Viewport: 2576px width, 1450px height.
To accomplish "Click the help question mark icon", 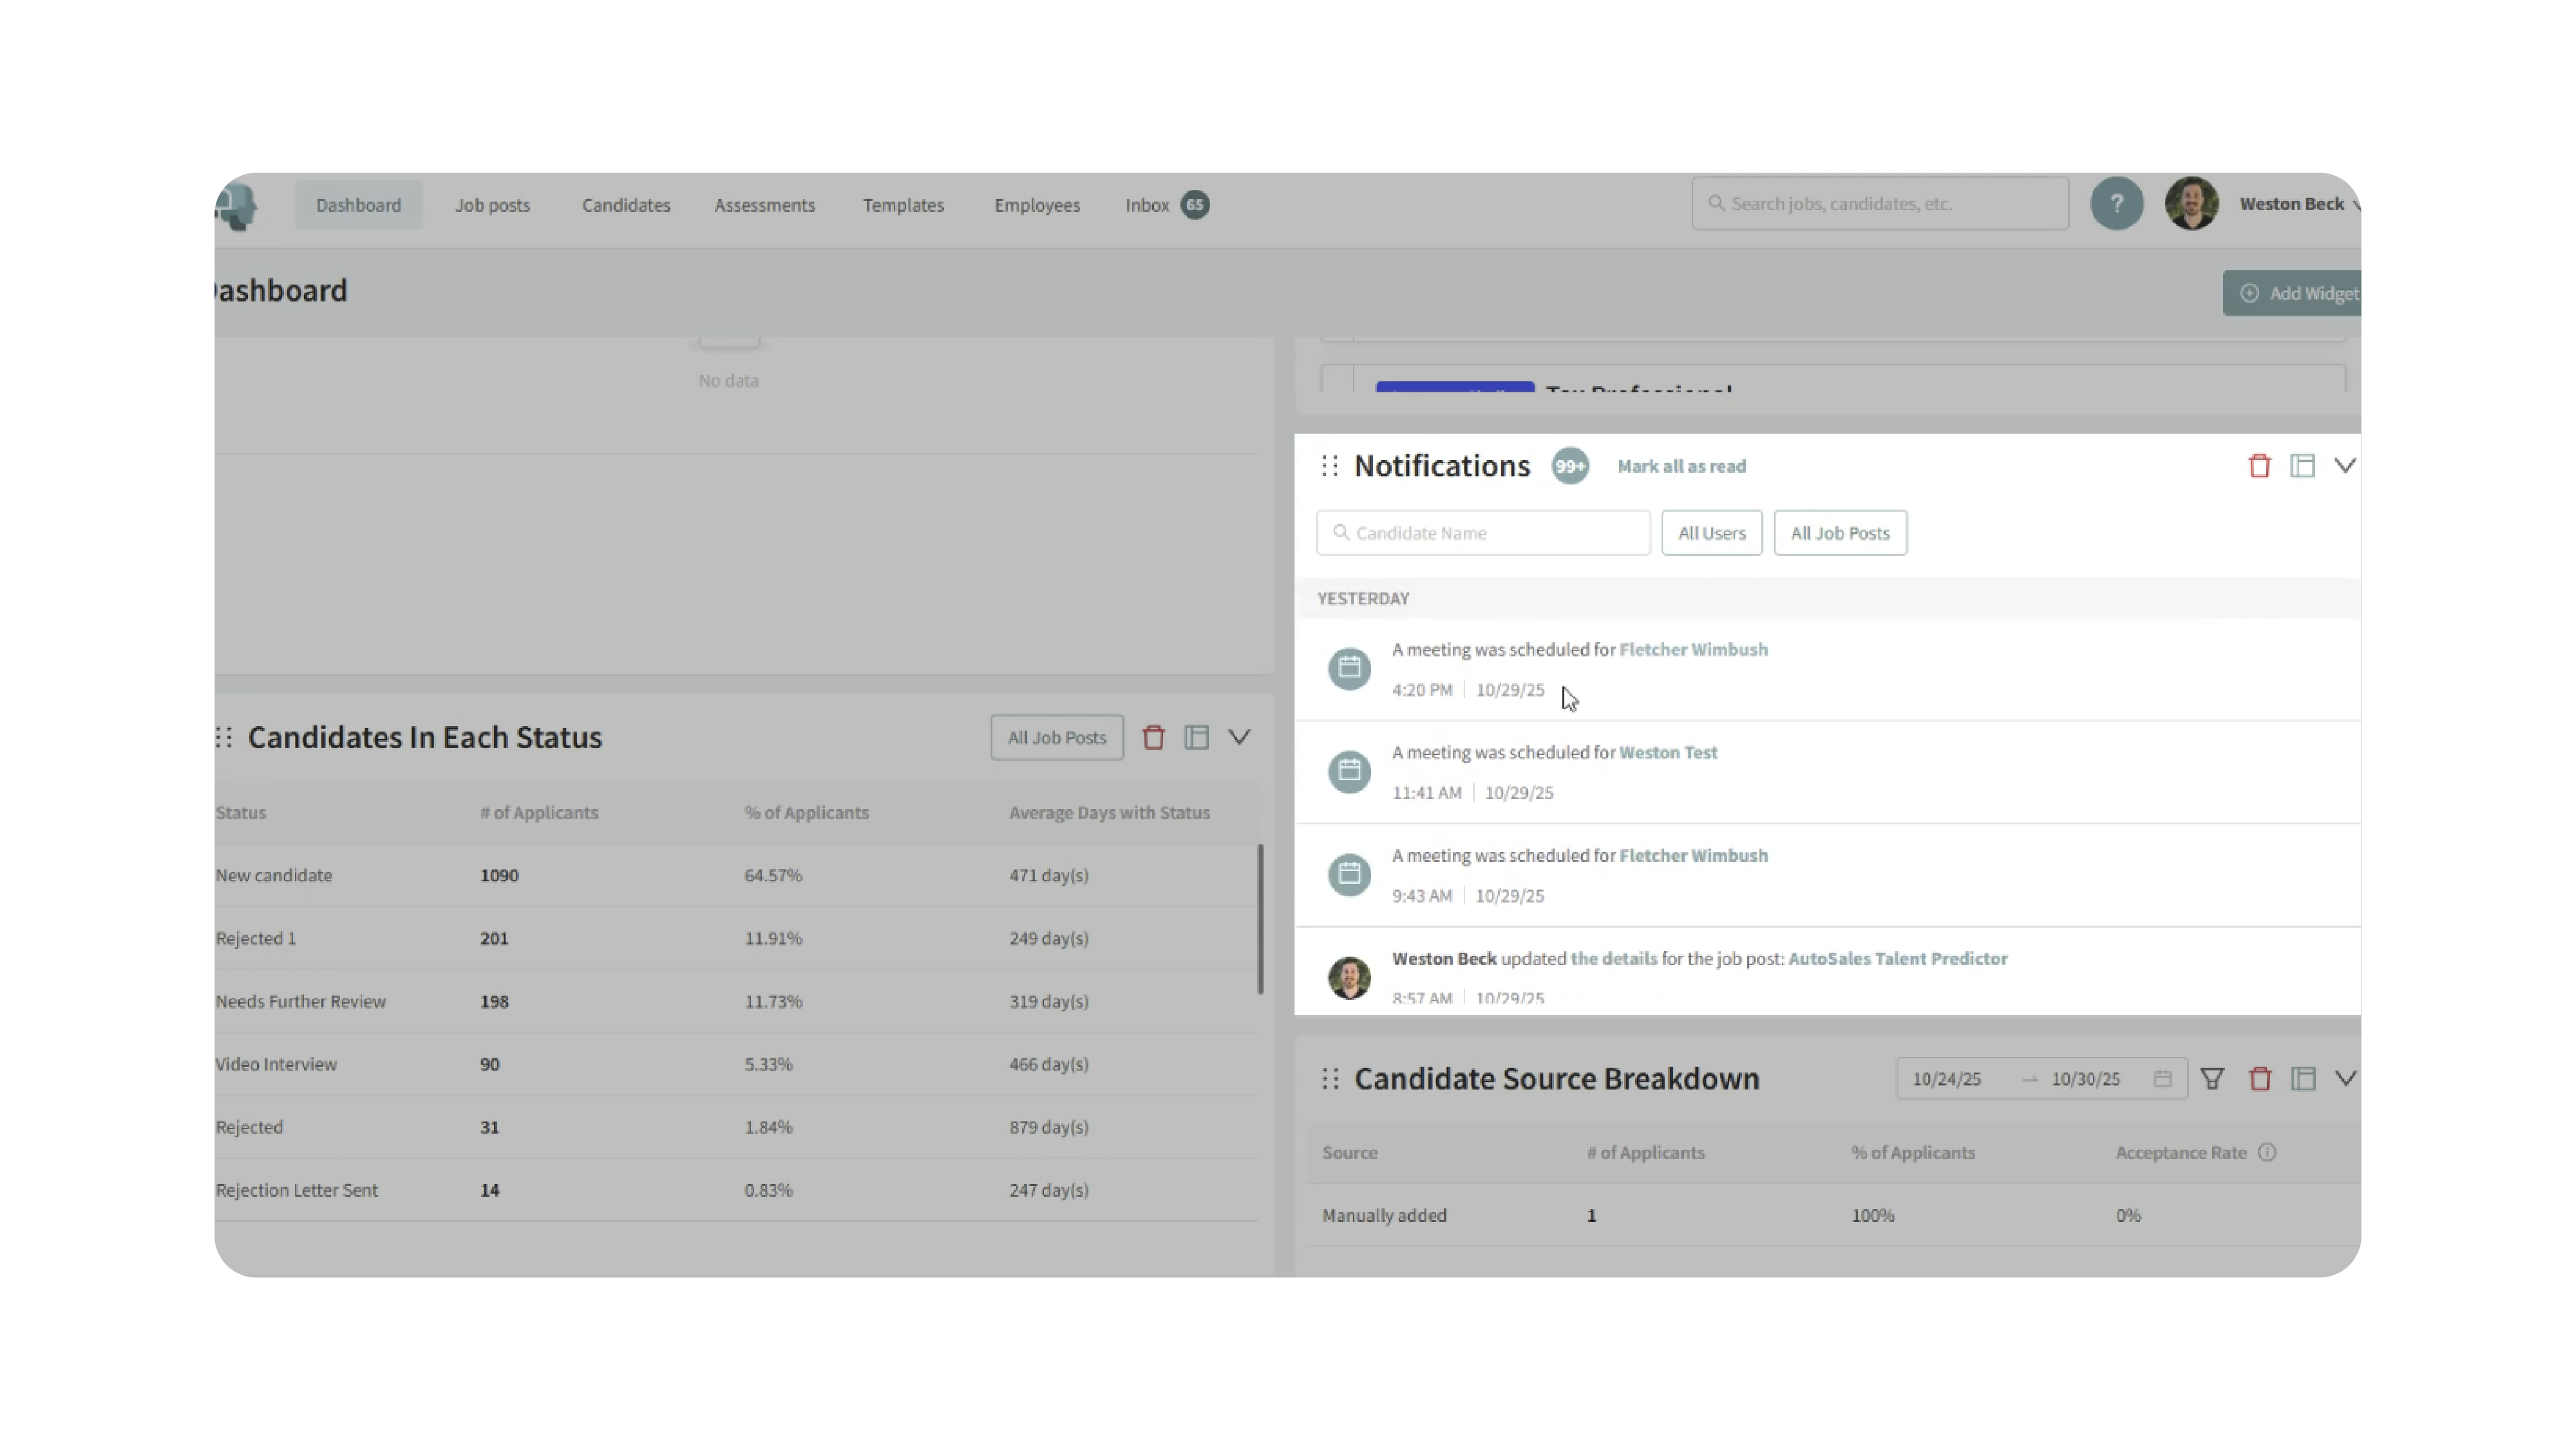I will click(x=2116, y=204).
